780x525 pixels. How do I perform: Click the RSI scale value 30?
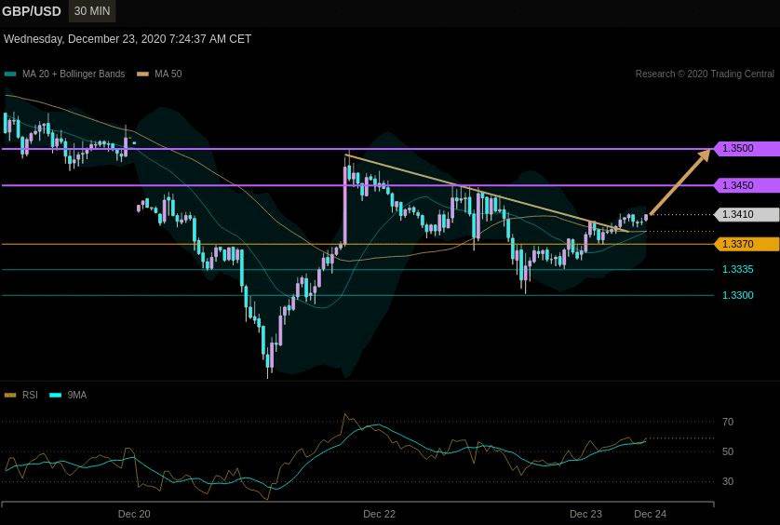point(728,481)
